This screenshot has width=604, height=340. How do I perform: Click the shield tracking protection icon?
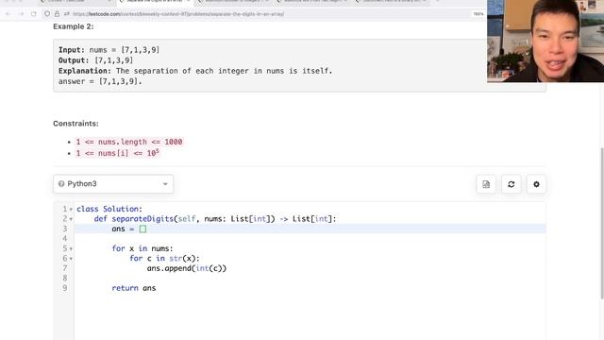point(47,14)
